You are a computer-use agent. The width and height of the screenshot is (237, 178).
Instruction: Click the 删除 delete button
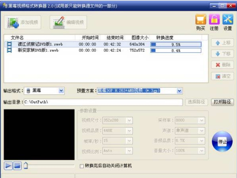pyautogui.click(x=223, y=65)
